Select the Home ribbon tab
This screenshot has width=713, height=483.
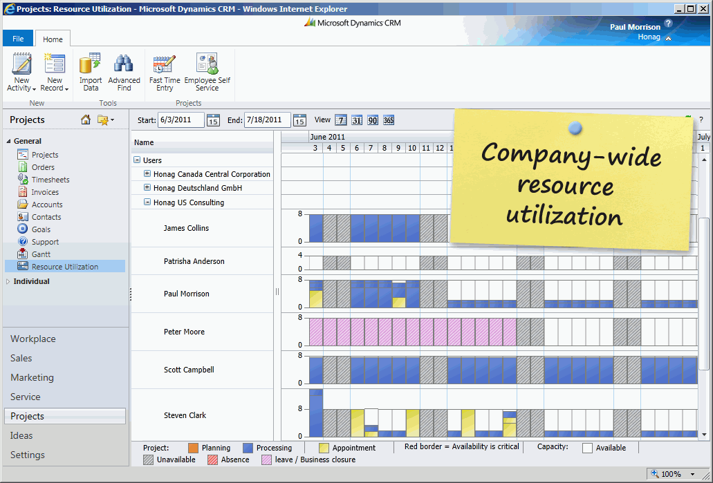(53, 39)
